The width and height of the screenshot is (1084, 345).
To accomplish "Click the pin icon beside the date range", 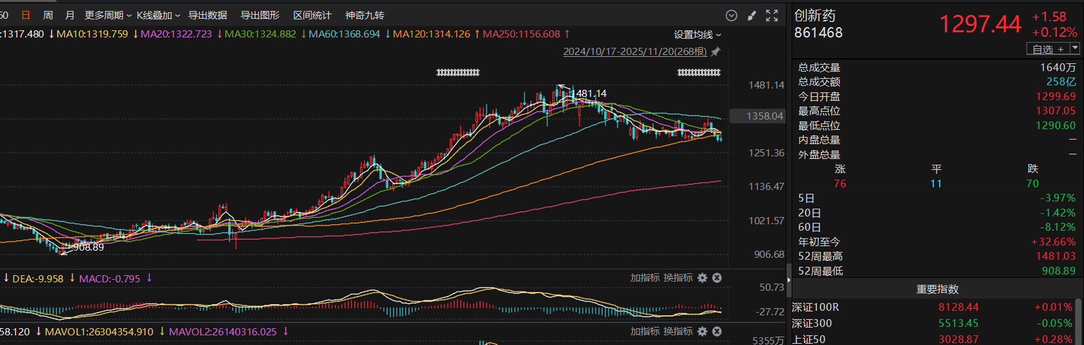I will point(715,52).
